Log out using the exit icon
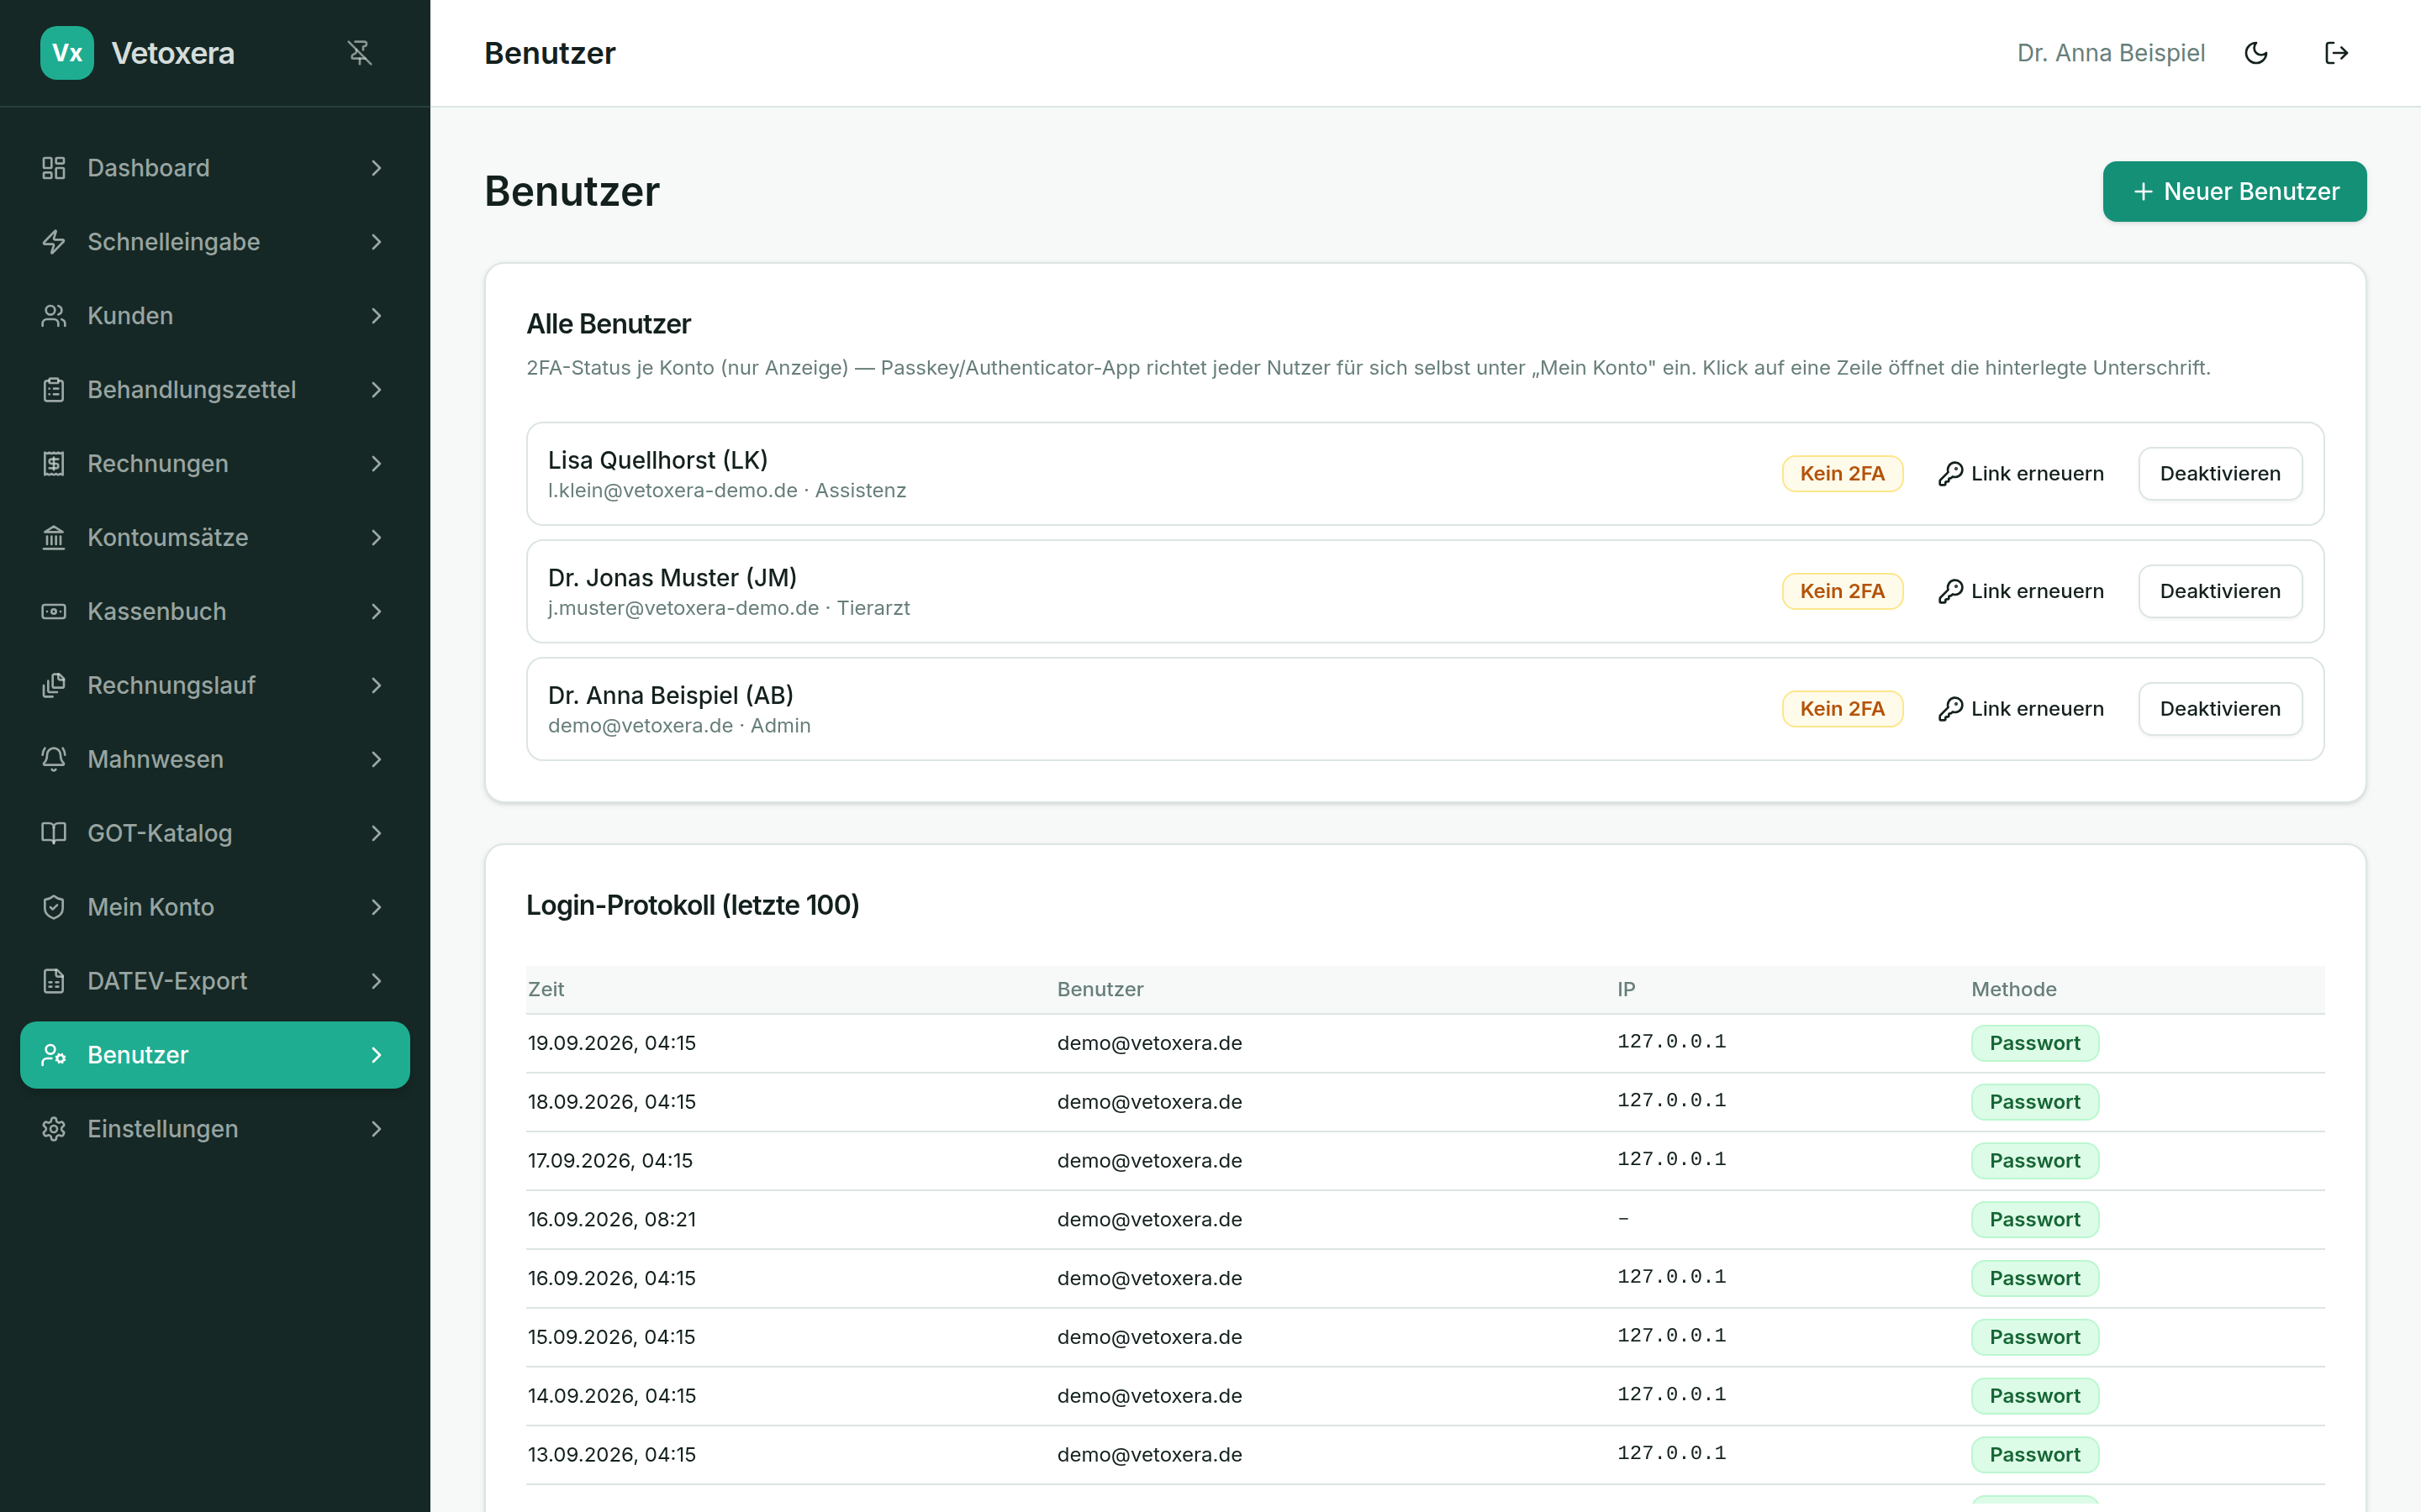 [x=2336, y=53]
